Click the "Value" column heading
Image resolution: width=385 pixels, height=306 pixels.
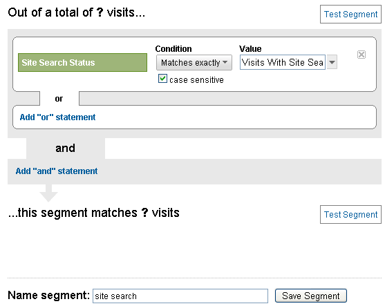(x=250, y=48)
